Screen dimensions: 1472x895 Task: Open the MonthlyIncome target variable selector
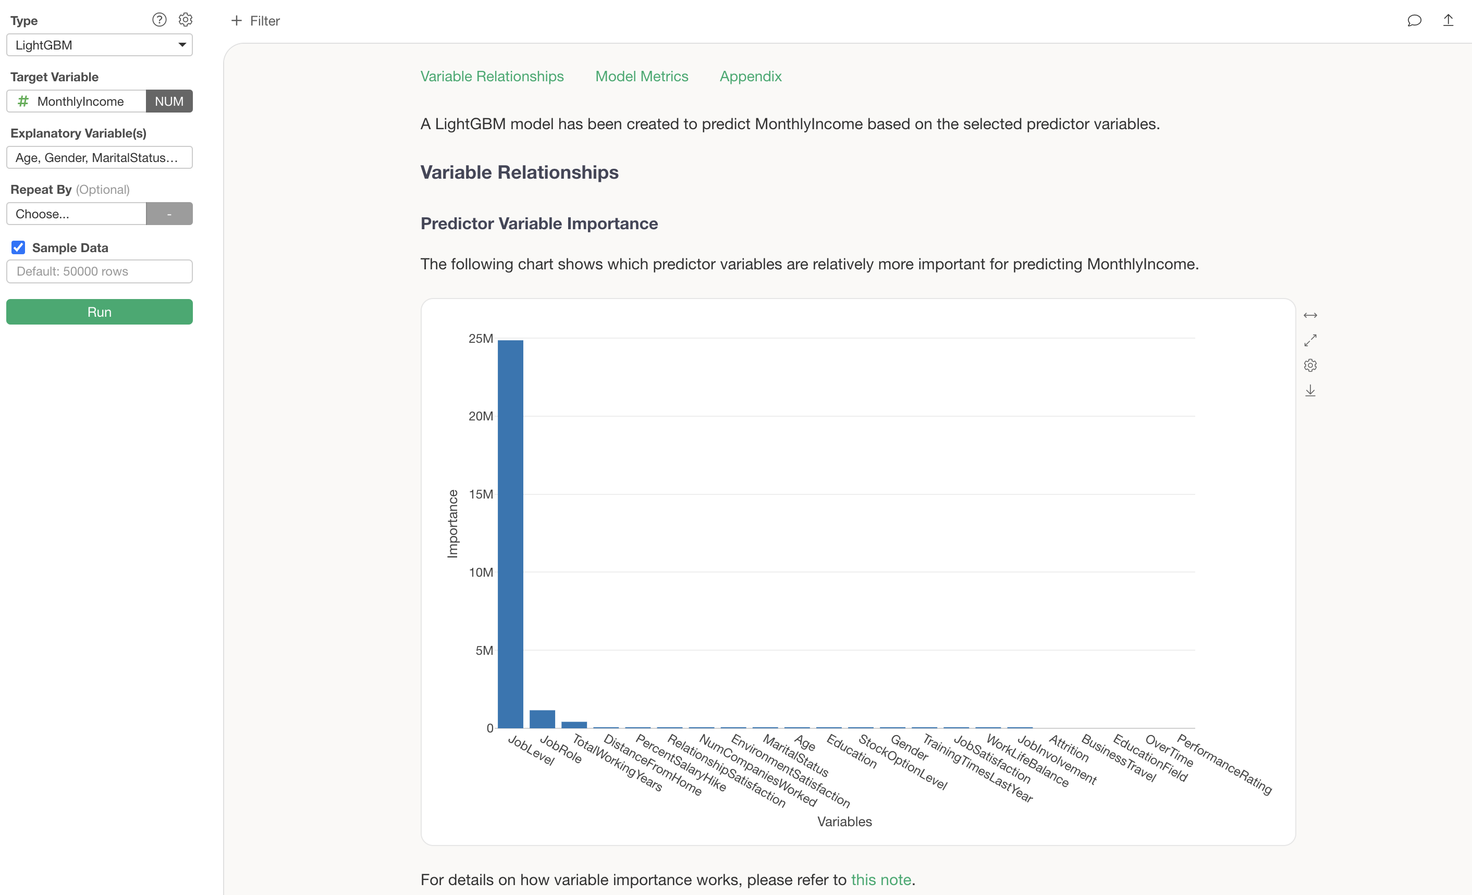tap(77, 102)
